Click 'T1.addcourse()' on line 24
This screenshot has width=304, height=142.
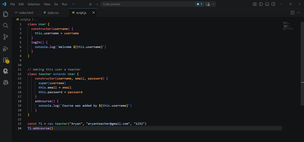click(40, 128)
